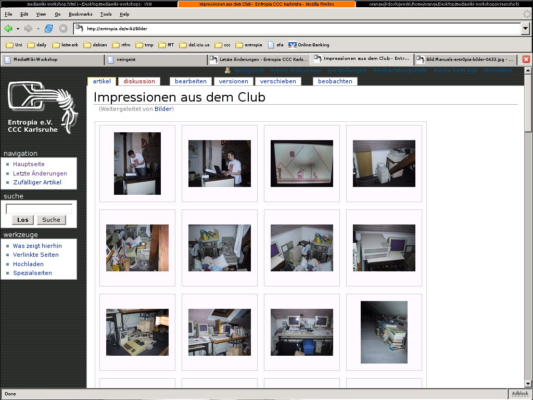This screenshot has width=533, height=400.
Task: Click the Suche button
Action: point(52,220)
